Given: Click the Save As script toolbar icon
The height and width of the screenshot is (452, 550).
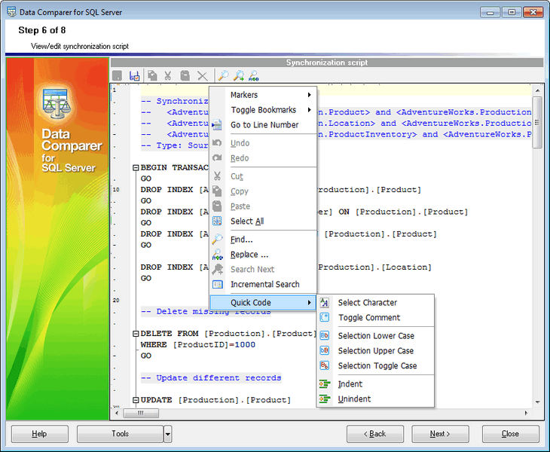Looking at the screenshot, I should pos(134,75).
